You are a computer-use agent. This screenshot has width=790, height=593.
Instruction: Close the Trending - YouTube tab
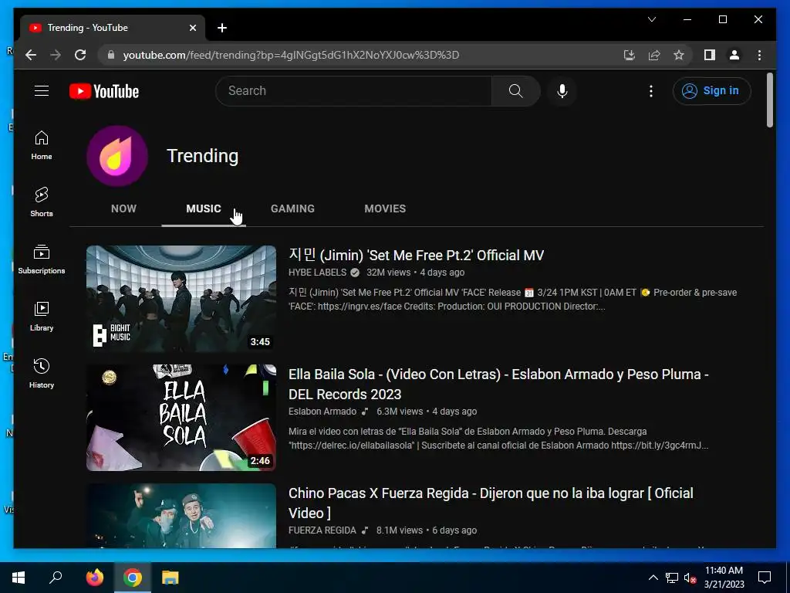(192, 28)
